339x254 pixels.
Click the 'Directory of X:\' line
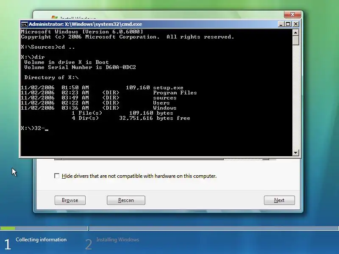51,77
